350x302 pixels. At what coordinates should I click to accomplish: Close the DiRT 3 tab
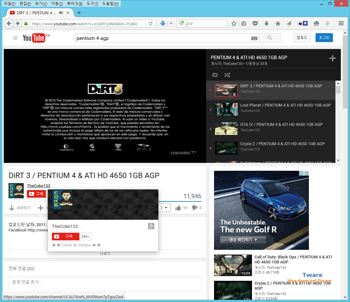click(68, 13)
